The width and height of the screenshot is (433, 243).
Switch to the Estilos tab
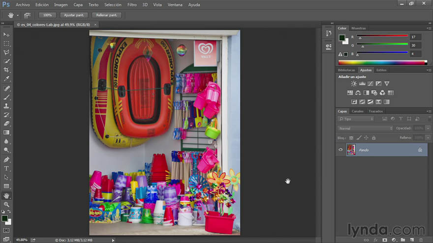tap(381, 70)
